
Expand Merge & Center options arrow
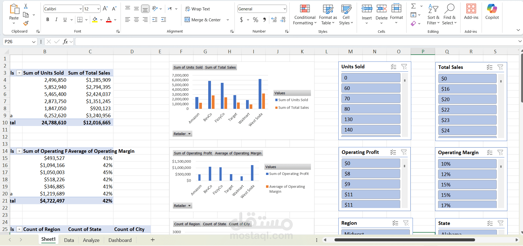[x=228, y=20]
